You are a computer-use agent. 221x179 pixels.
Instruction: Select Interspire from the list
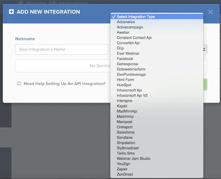click(157, 101)
